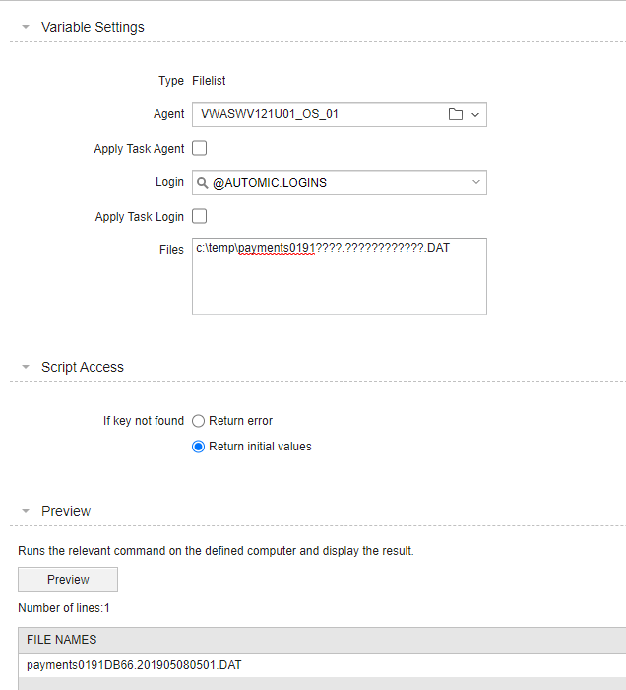Enable the Apply Task Login checkbox
Screen dimensions: 626x690
tap(200, 217)
